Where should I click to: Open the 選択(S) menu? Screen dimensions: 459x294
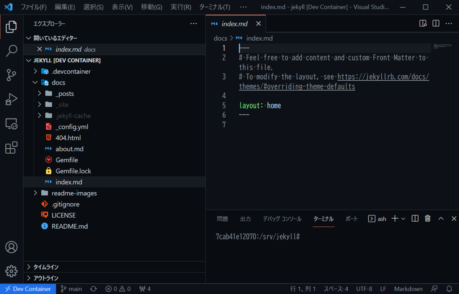(93, 7)
